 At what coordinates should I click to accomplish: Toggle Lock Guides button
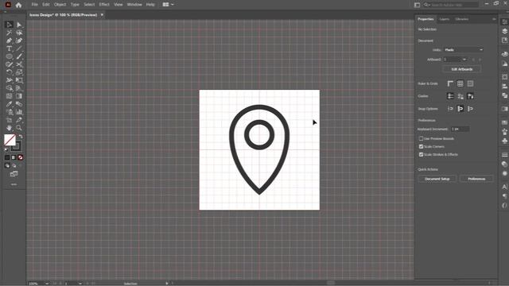click(x=460, y=96)
